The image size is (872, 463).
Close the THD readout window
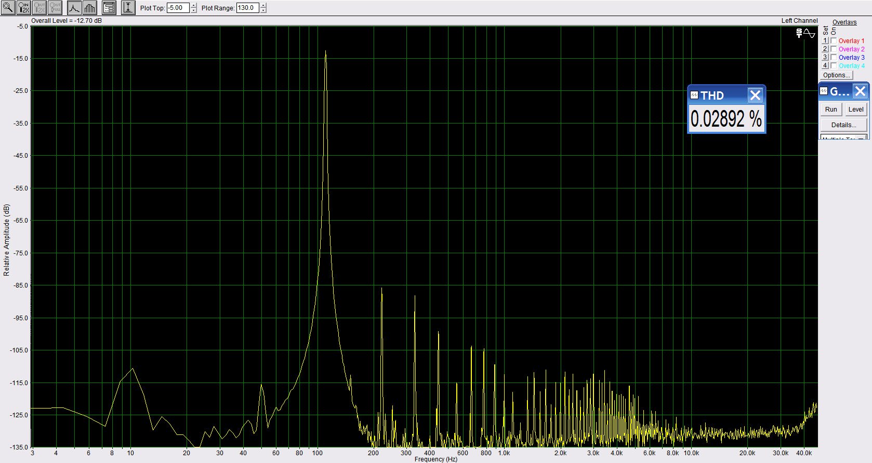tap(755, 95)
